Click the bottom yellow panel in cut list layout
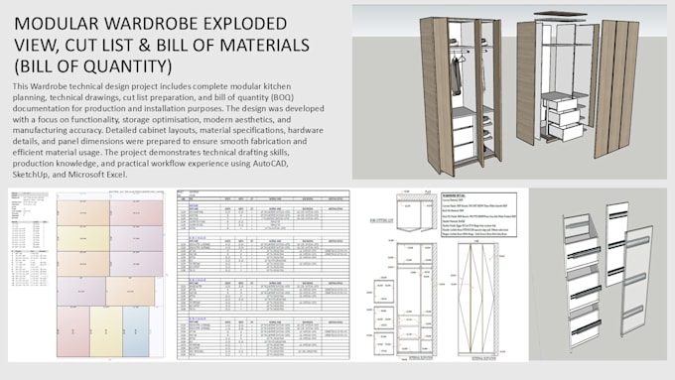675x380 pixels. (x=106, y=331)
